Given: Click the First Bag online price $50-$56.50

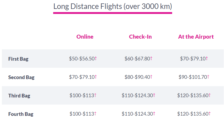Looking at the screenshot, I should coord(82,59).
